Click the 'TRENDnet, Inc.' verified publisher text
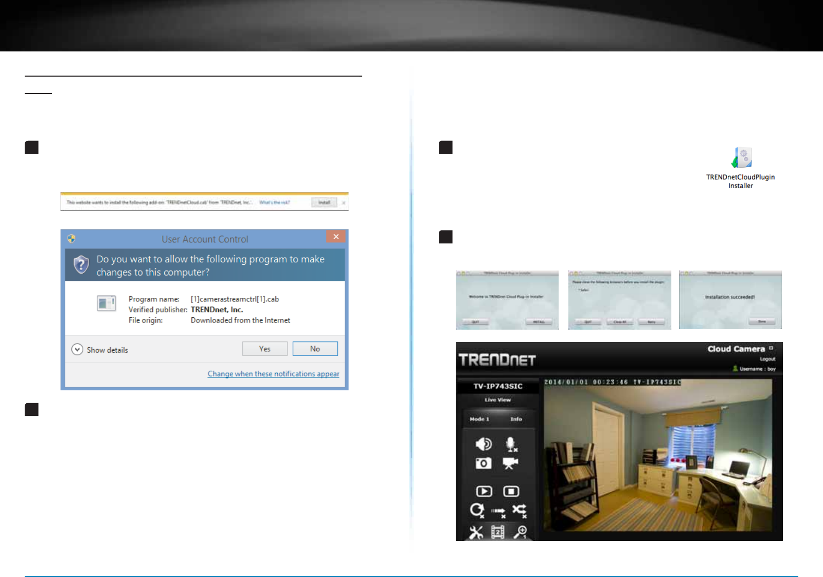 pos(217,310)
